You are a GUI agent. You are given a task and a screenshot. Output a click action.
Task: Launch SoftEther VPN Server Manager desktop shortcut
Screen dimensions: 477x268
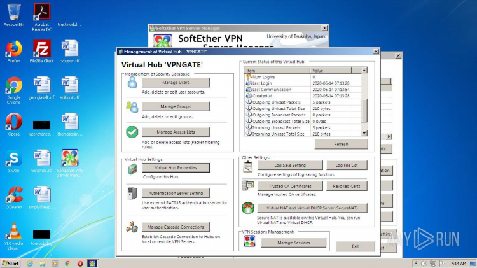click(x=70, y=163)
